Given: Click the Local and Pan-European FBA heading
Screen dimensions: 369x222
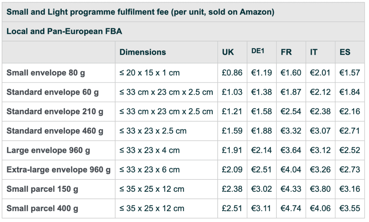Looking at the screenshot, I should click(64, 31).
